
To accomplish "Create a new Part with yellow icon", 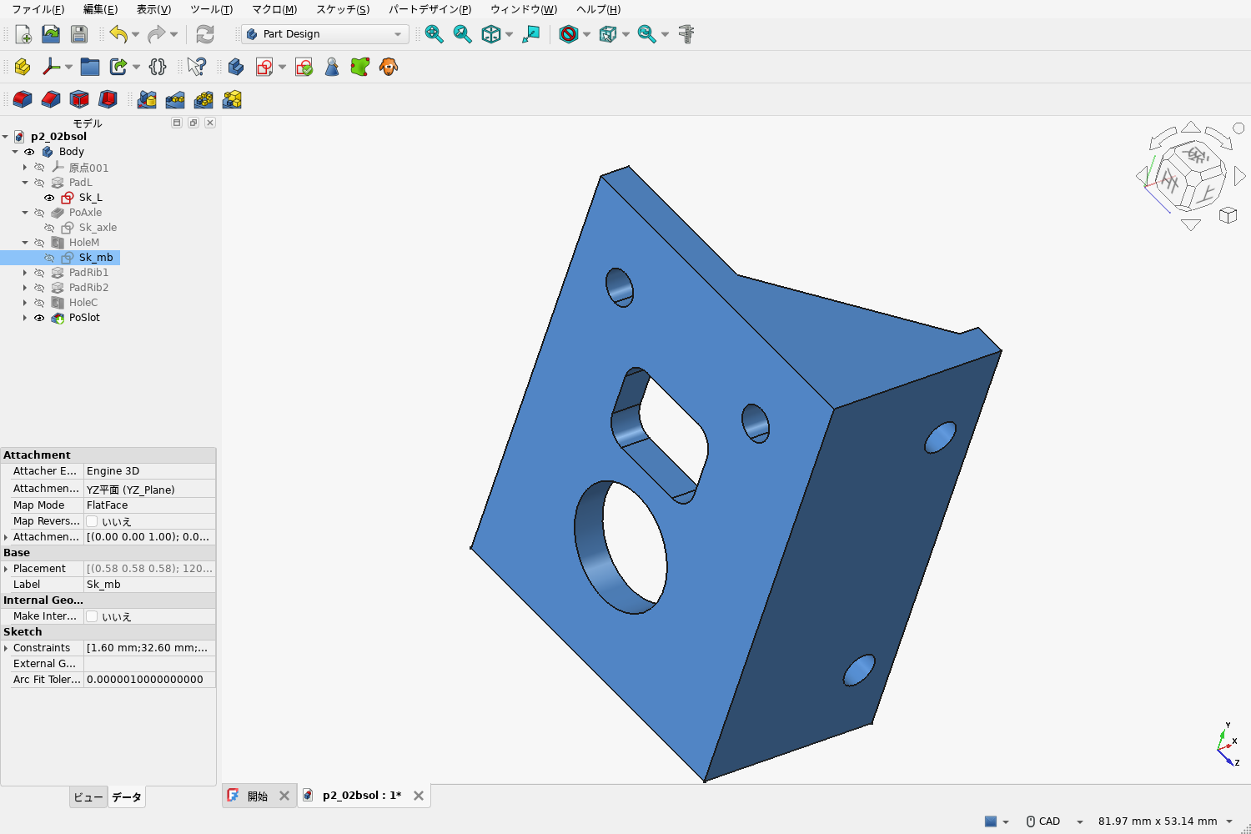I will click(23, 67).
